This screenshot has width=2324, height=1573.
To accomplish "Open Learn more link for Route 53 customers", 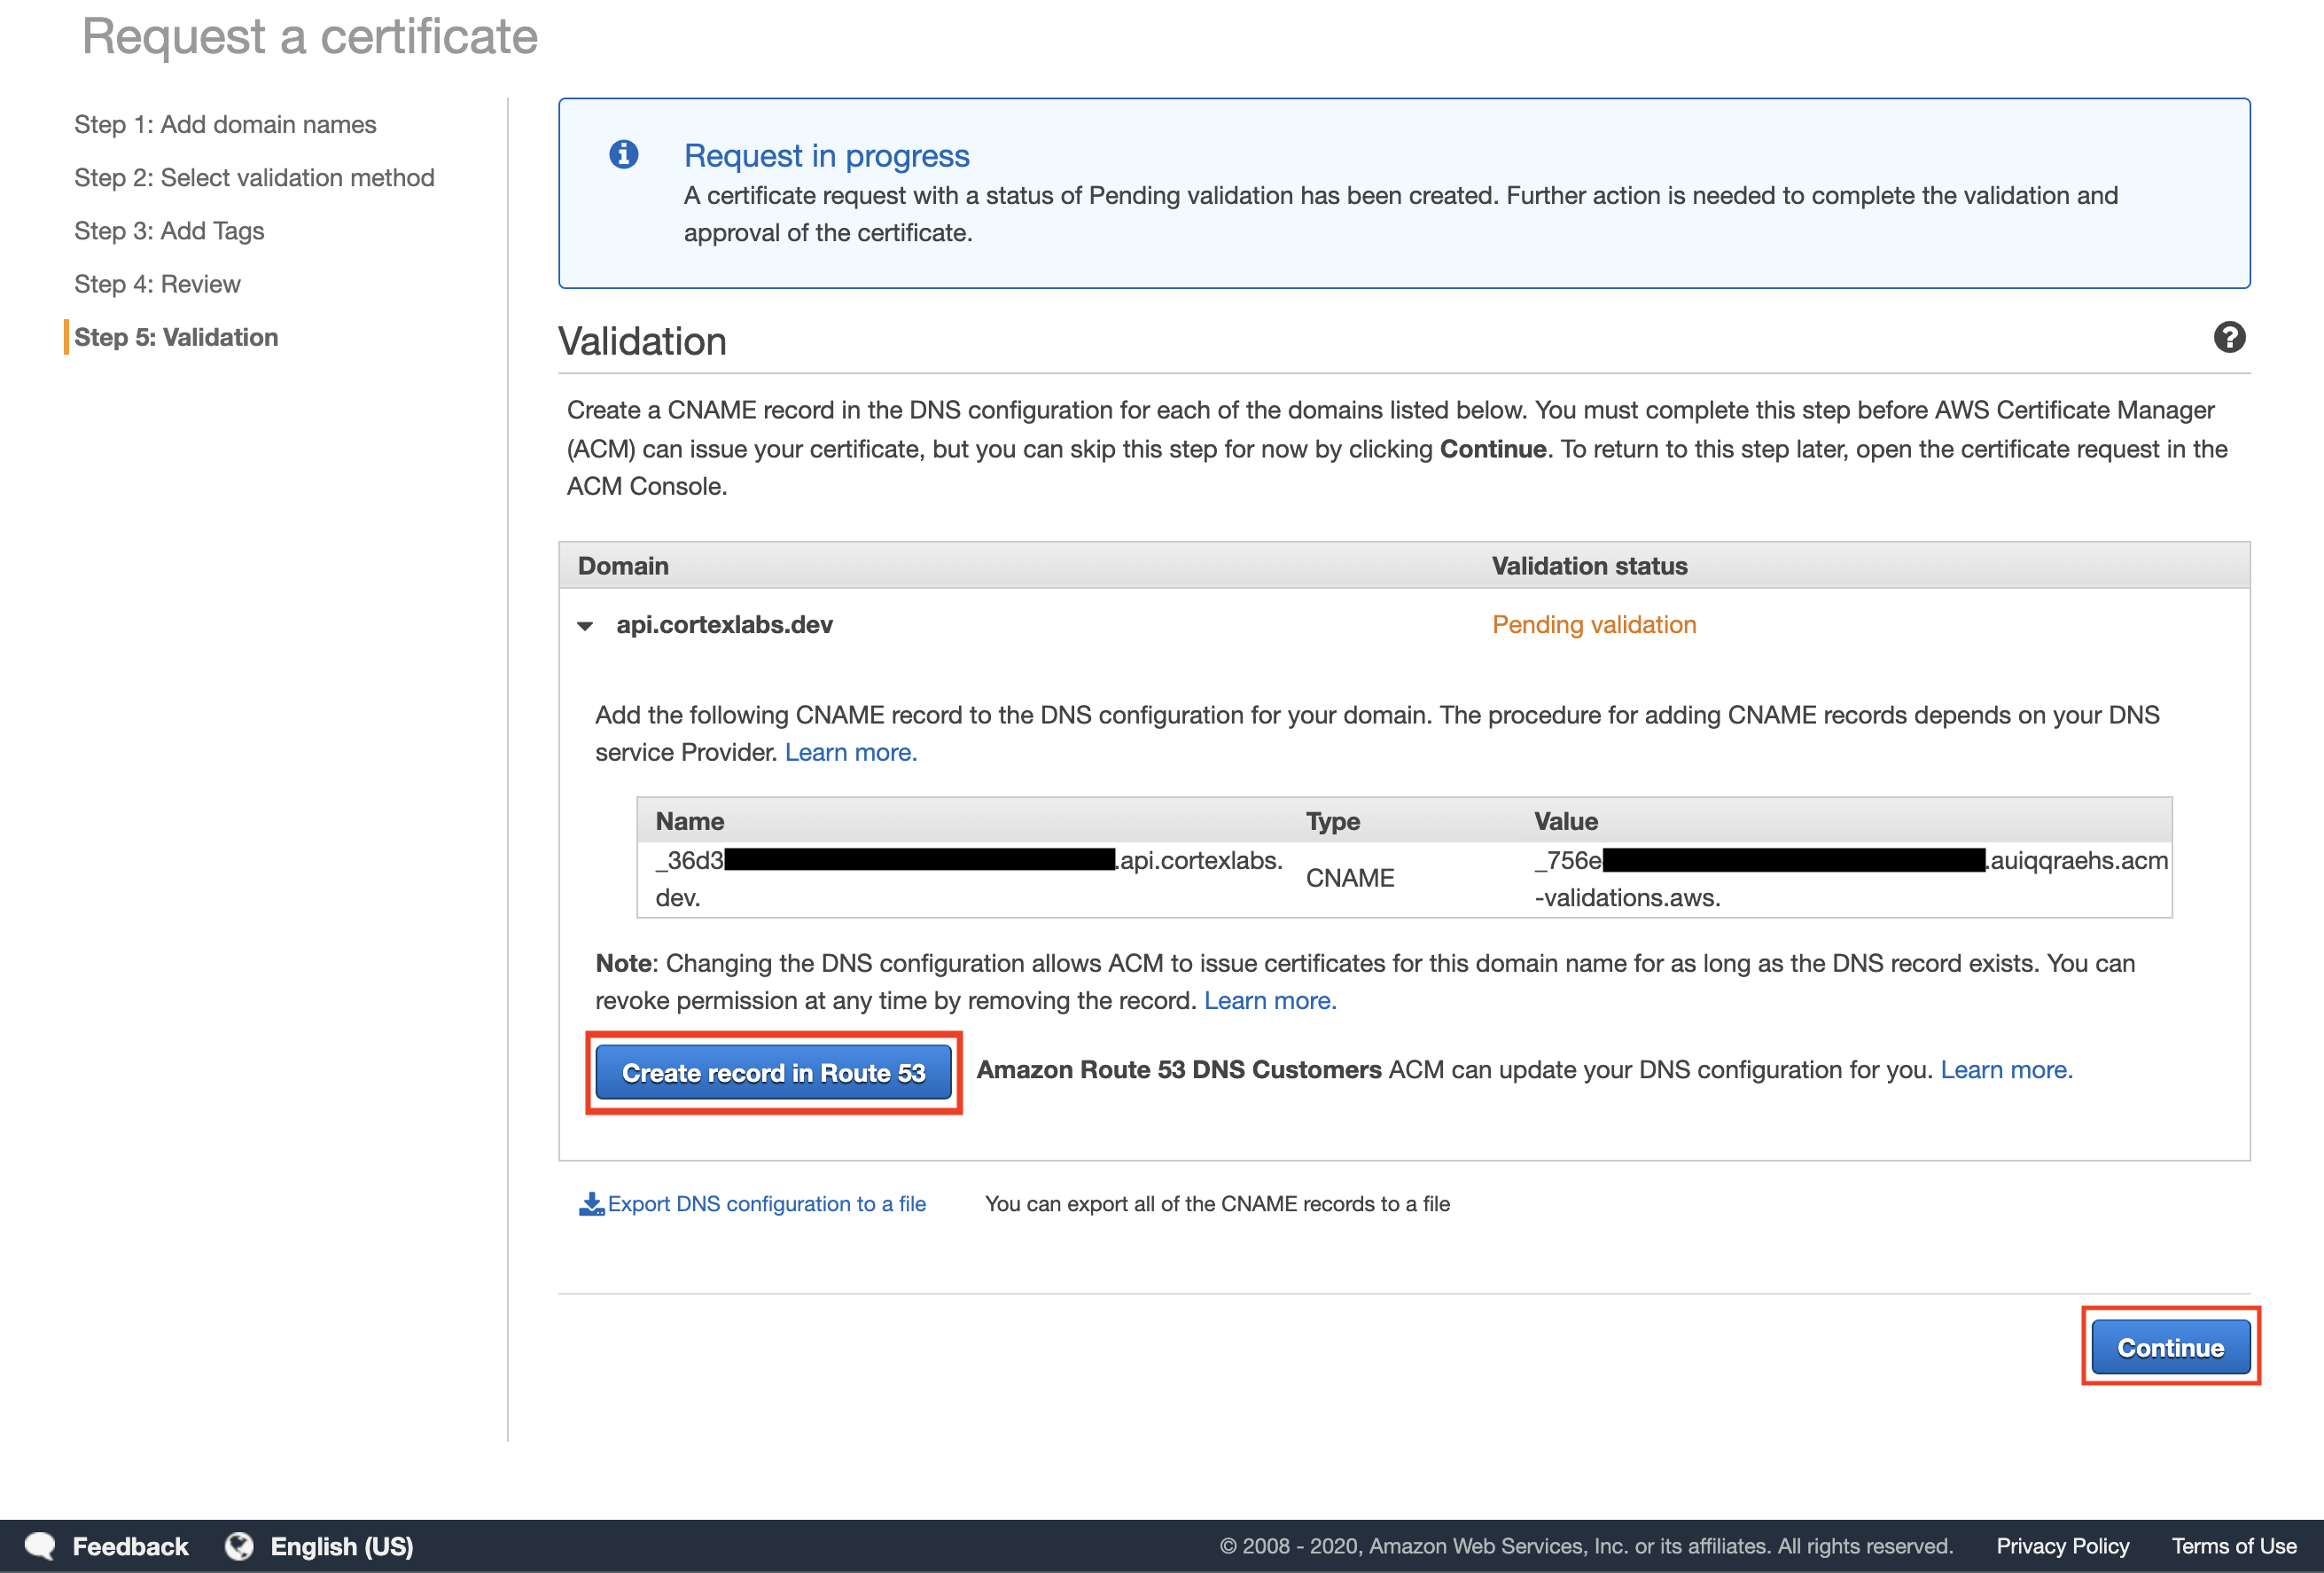I will click(2005, 1069).
